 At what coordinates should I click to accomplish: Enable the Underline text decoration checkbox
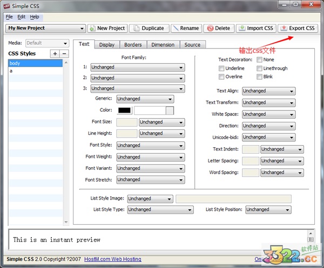[x=221, y=68]
